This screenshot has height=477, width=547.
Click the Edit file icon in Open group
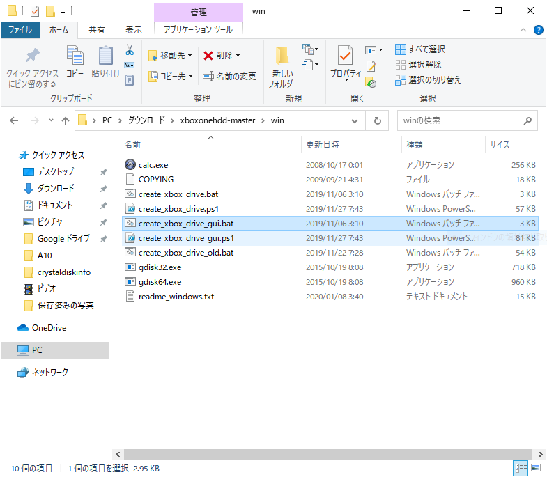[x=371, y=66]
